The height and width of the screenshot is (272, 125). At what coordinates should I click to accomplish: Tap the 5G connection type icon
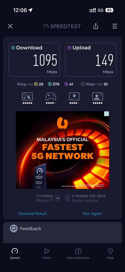pyautogui.click(x=58, y=198)
